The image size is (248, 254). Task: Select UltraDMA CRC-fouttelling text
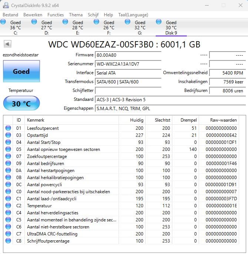point(52,234)
